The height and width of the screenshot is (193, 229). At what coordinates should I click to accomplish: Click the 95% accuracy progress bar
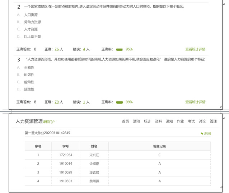[x=119, y=49]
